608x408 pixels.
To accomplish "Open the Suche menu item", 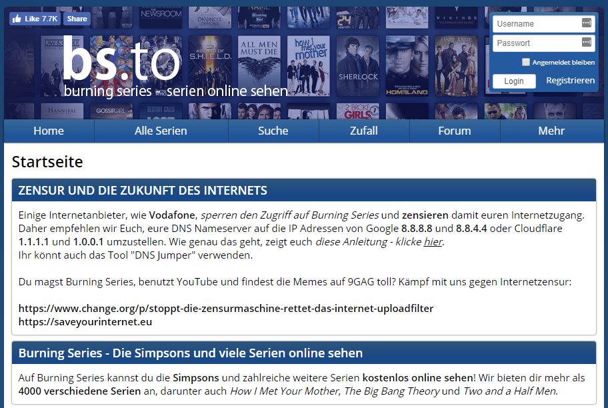I will click(x=273, y=131).
